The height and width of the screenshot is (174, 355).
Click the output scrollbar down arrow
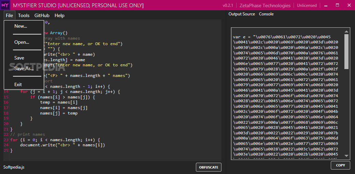(346, 156)
